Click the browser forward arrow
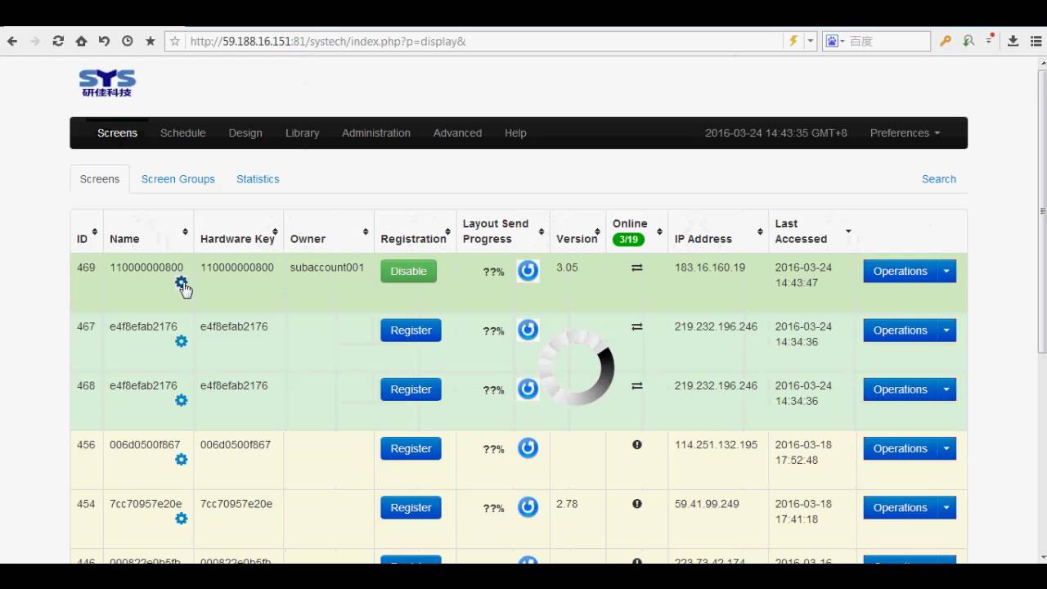The height and width of the screenshot is (589, 1047). click(x=35, y=41)
